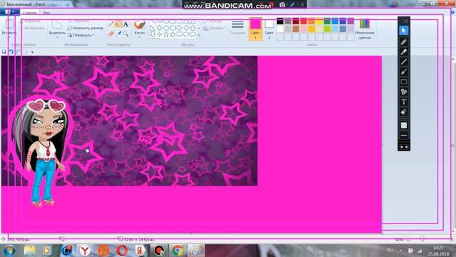Expand the Повернуть rotate dropdown
The width and height of the screenshot is (456, 257).
coord(81,35)
